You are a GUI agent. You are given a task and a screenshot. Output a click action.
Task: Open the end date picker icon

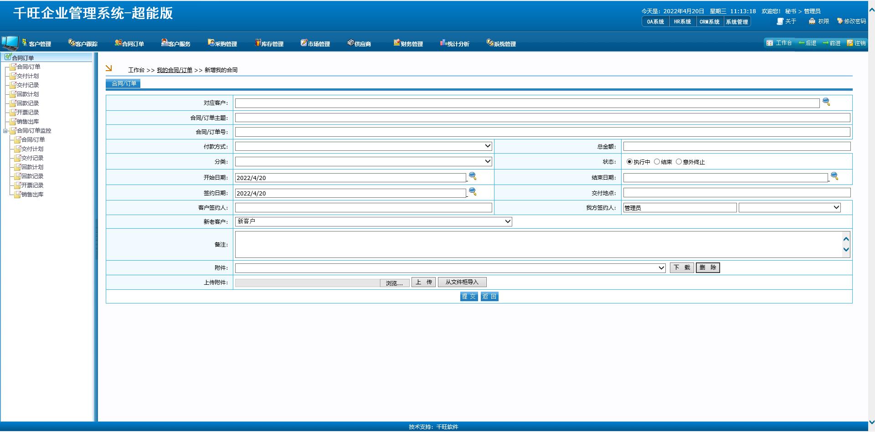[834, 176]
